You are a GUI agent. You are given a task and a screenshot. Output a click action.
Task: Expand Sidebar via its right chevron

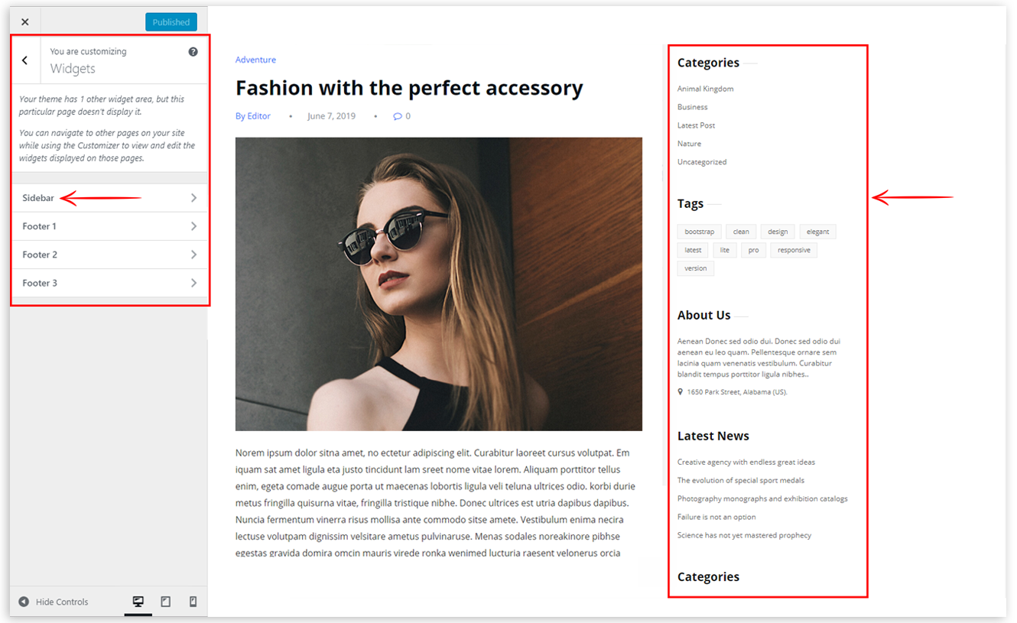click(193, 198)
